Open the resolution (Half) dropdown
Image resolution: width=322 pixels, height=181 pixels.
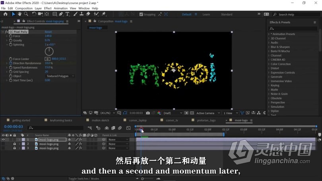coord(173,113)
